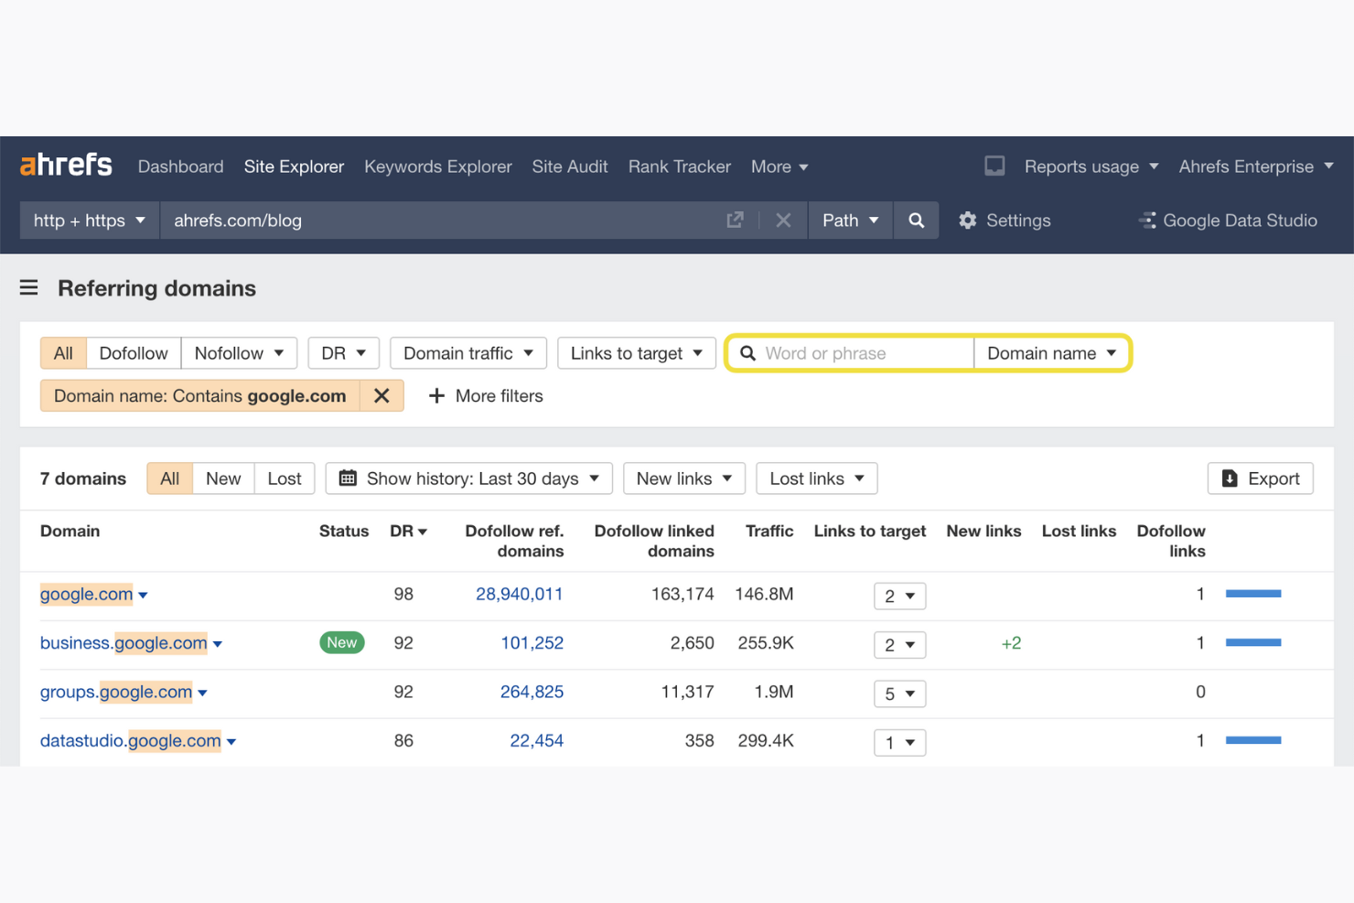Click the Word or phrase field
This screenshot has width=1354, height=903.
coord(851,353)
